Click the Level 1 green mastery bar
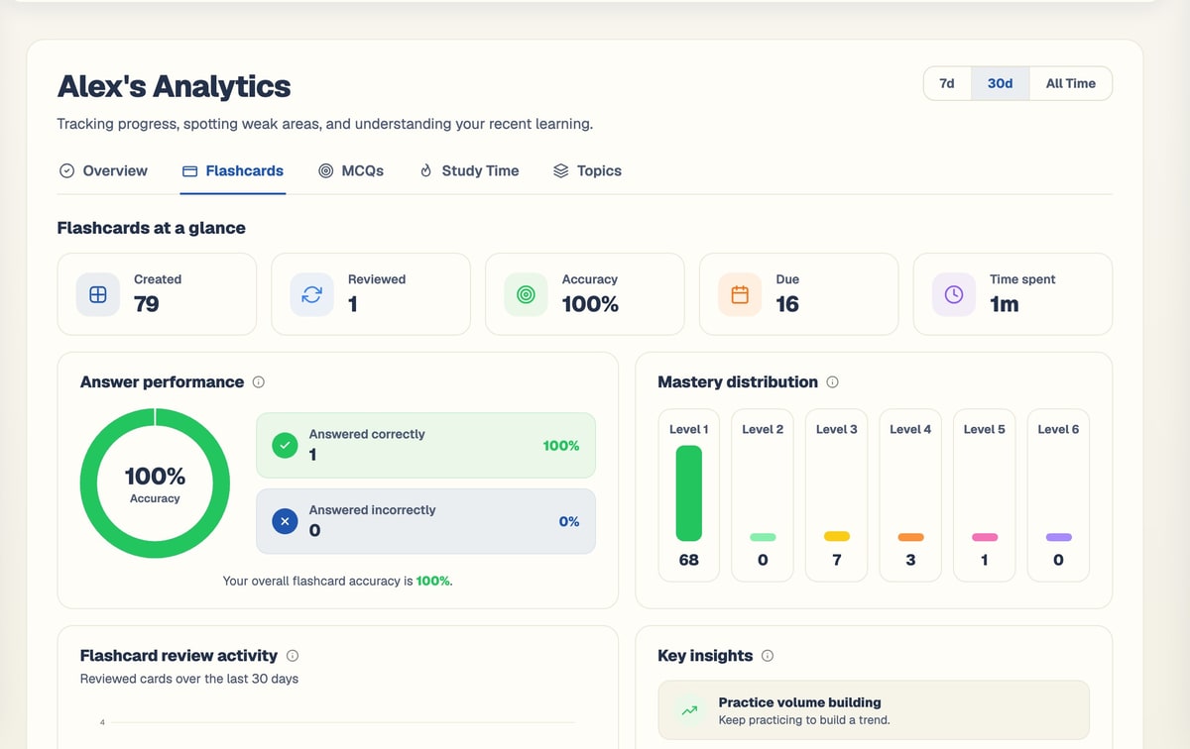The width and height of the screenshot is (1190, 749). point(689,493)
